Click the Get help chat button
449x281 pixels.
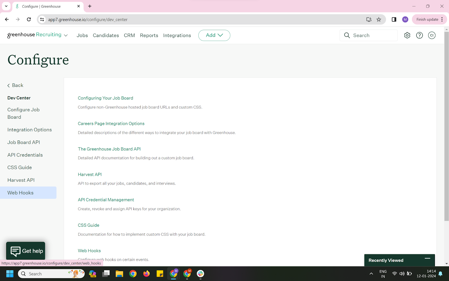coord(26,251)
